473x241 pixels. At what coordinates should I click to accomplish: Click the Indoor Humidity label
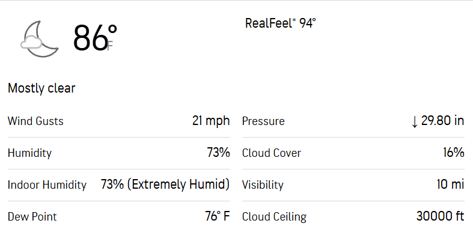click(x=47, y=185)
